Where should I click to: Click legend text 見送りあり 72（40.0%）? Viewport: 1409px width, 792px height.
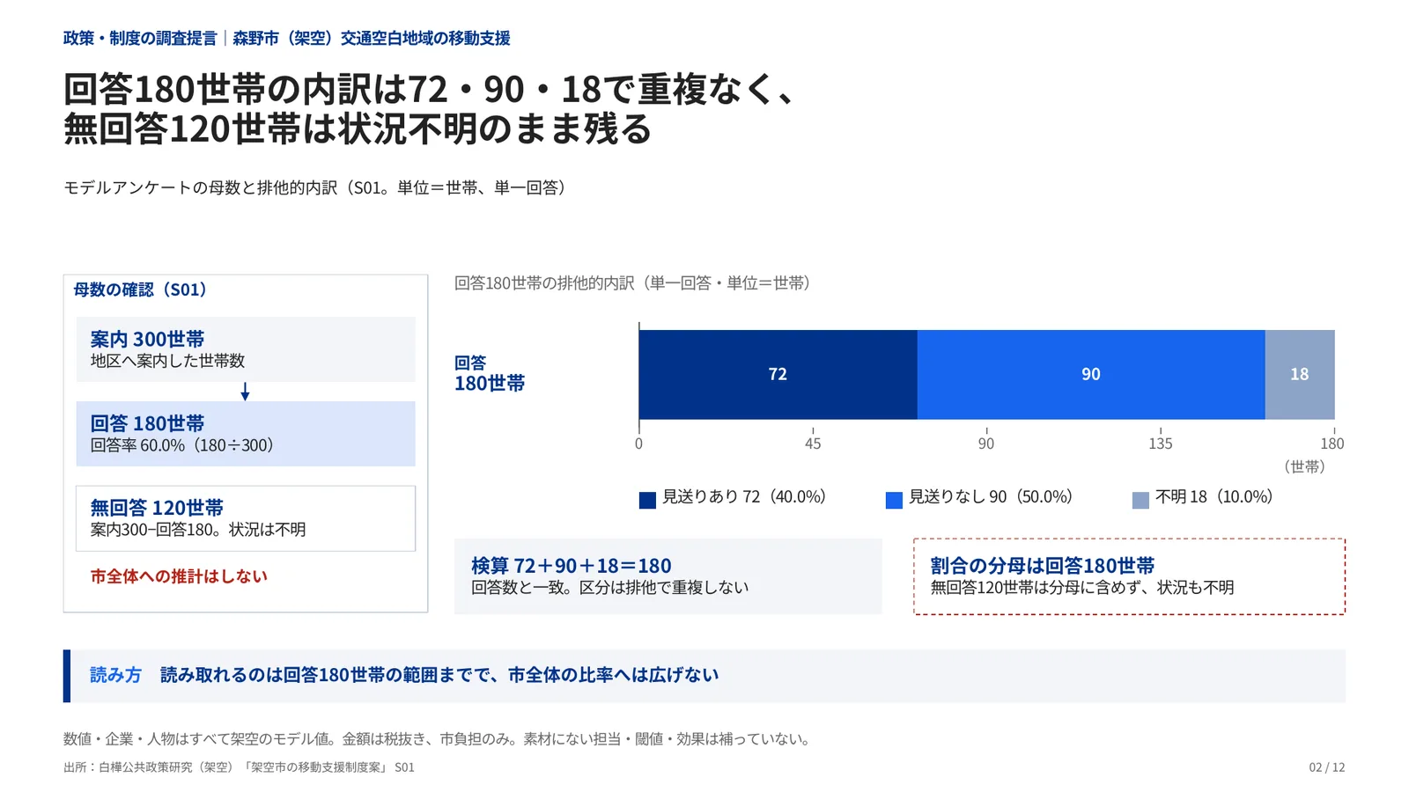point(744,496)
